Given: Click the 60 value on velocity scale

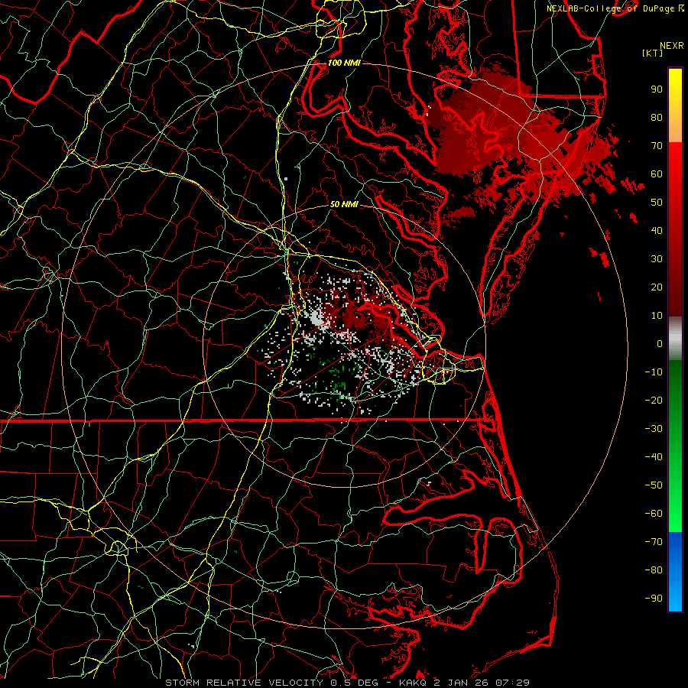Looking at the screenshot, I should [657, 174].
